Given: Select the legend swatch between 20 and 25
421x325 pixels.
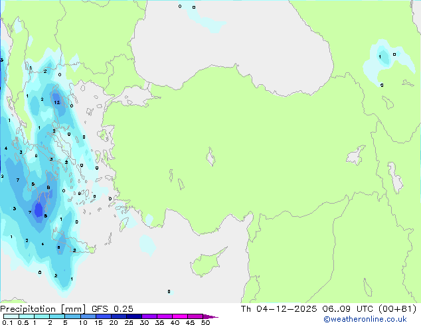Looking at the screenshot, I should click(119, 316).
